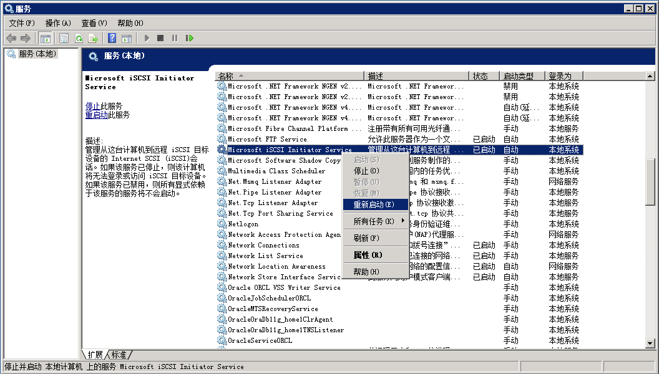
Task: Export the service list using the export icon
Action: [94, 38]
